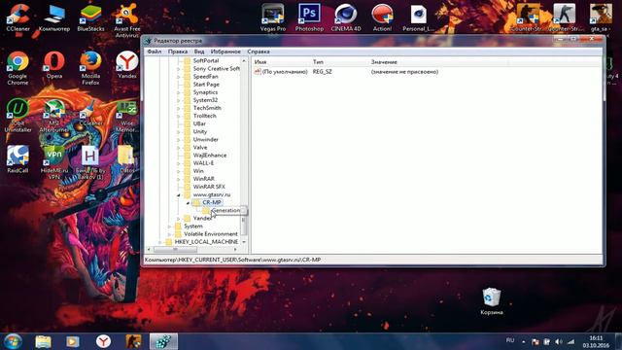Launch Photoshop desktop shortcut
This screenshot has height=350, width=622.
point(309,17)
